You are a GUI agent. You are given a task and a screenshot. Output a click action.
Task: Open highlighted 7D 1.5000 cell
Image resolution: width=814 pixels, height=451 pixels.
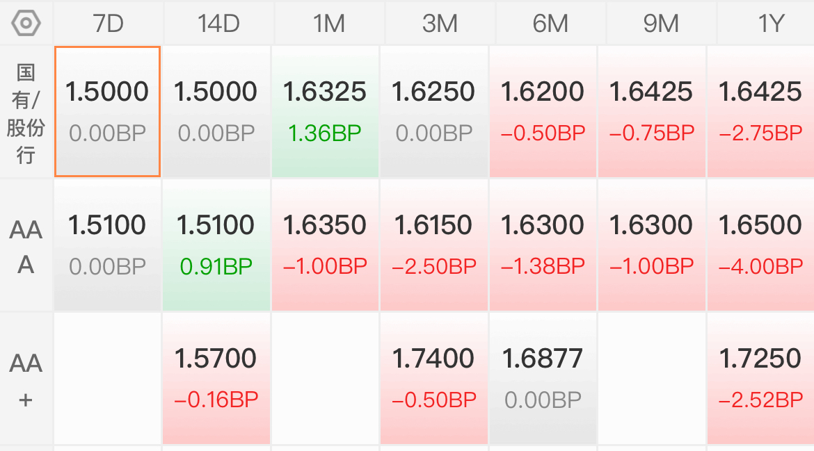pyautogui.click(x=107, y=111)
